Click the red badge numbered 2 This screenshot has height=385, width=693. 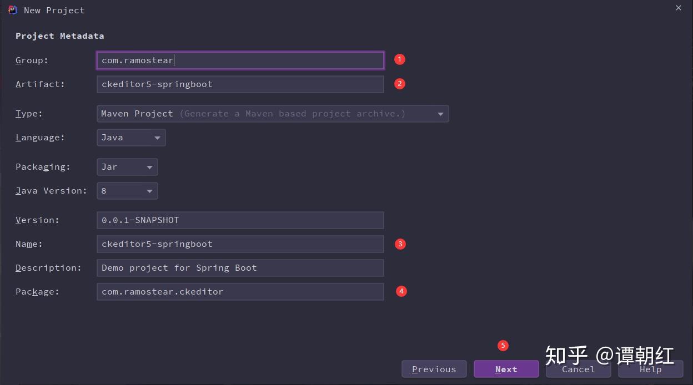400,84
